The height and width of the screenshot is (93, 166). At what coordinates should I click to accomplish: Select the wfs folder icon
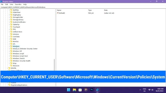[x=11, y=44]
